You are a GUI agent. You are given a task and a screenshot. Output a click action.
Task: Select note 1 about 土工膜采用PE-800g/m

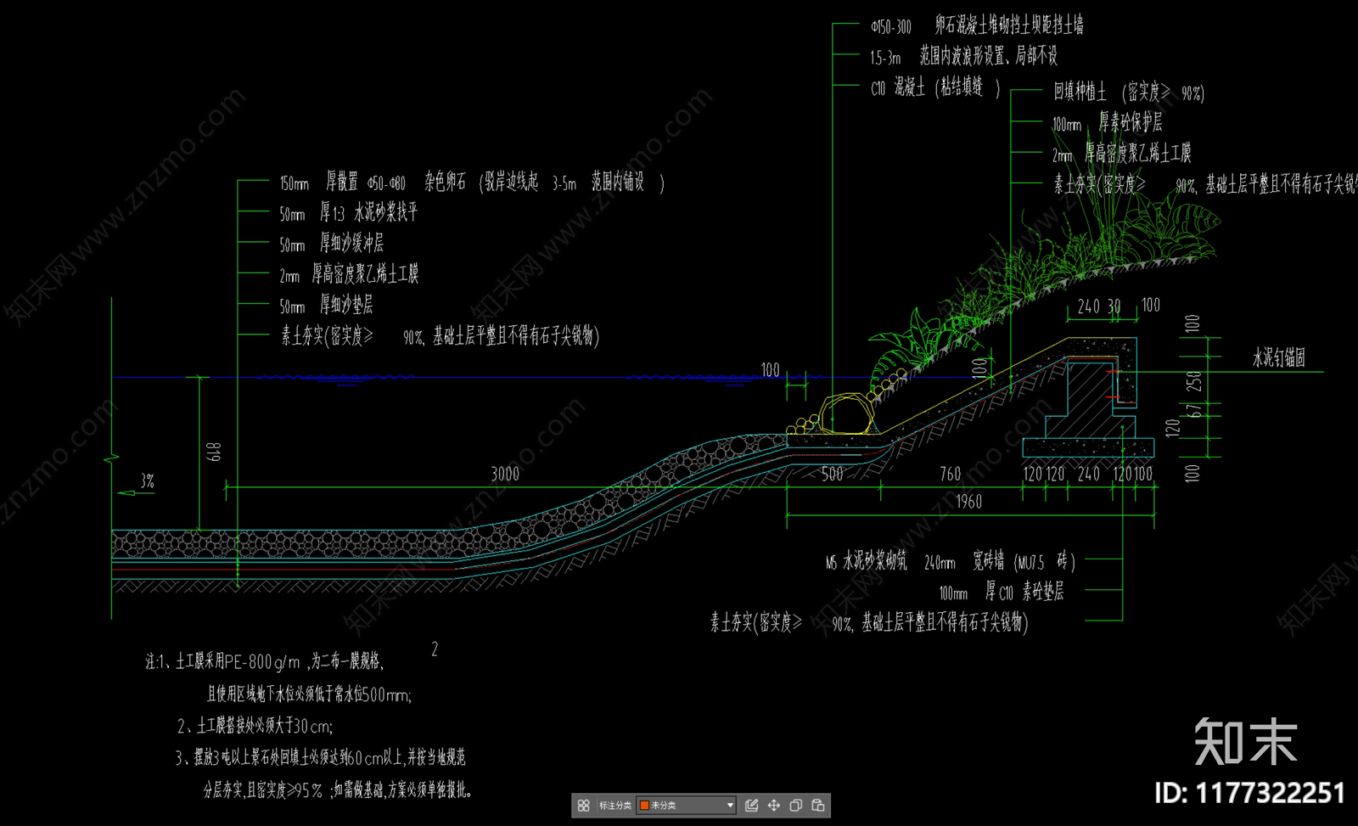click(265, 661)
